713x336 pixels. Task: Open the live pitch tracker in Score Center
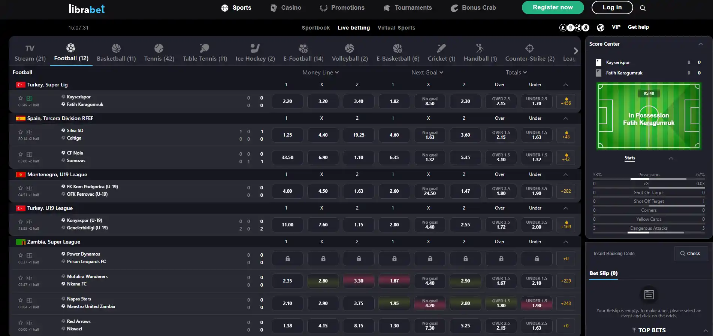(x=649, y=116)
